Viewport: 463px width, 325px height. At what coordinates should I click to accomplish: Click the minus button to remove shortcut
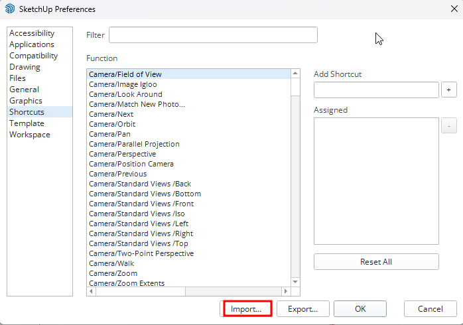pos(449,126)
